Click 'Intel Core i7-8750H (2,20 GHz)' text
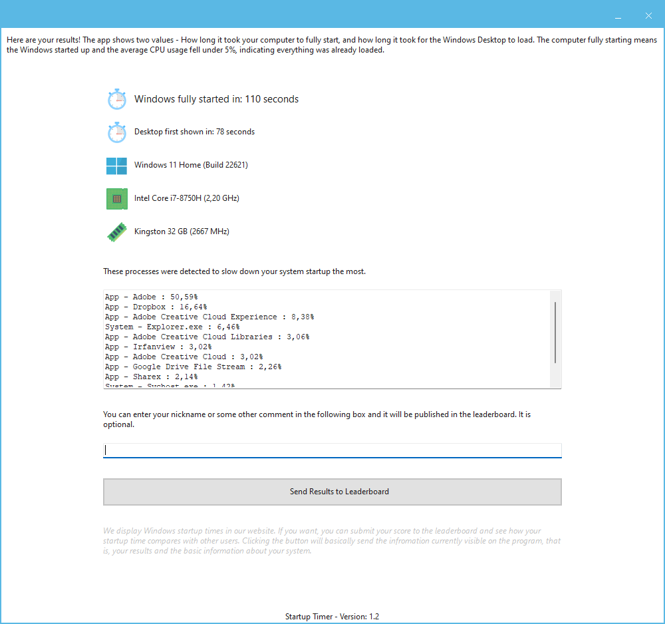This screenshot has height=624, width=665. point(187,198)
